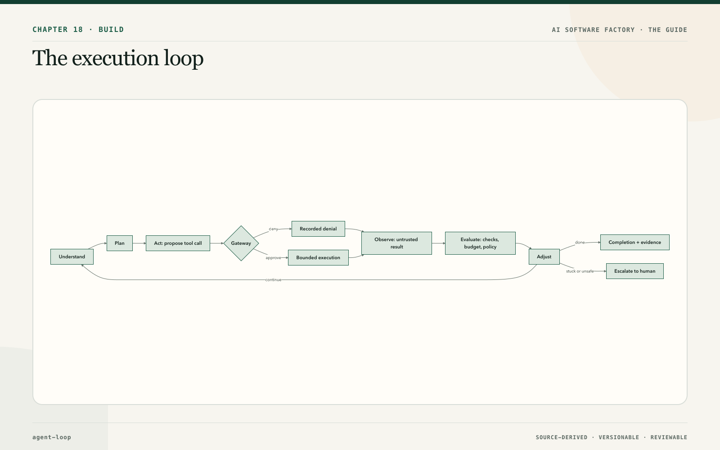Select the Adjust node
This screenshot has height=450, width=720.
pyautogui.click(x=544, y=256)
